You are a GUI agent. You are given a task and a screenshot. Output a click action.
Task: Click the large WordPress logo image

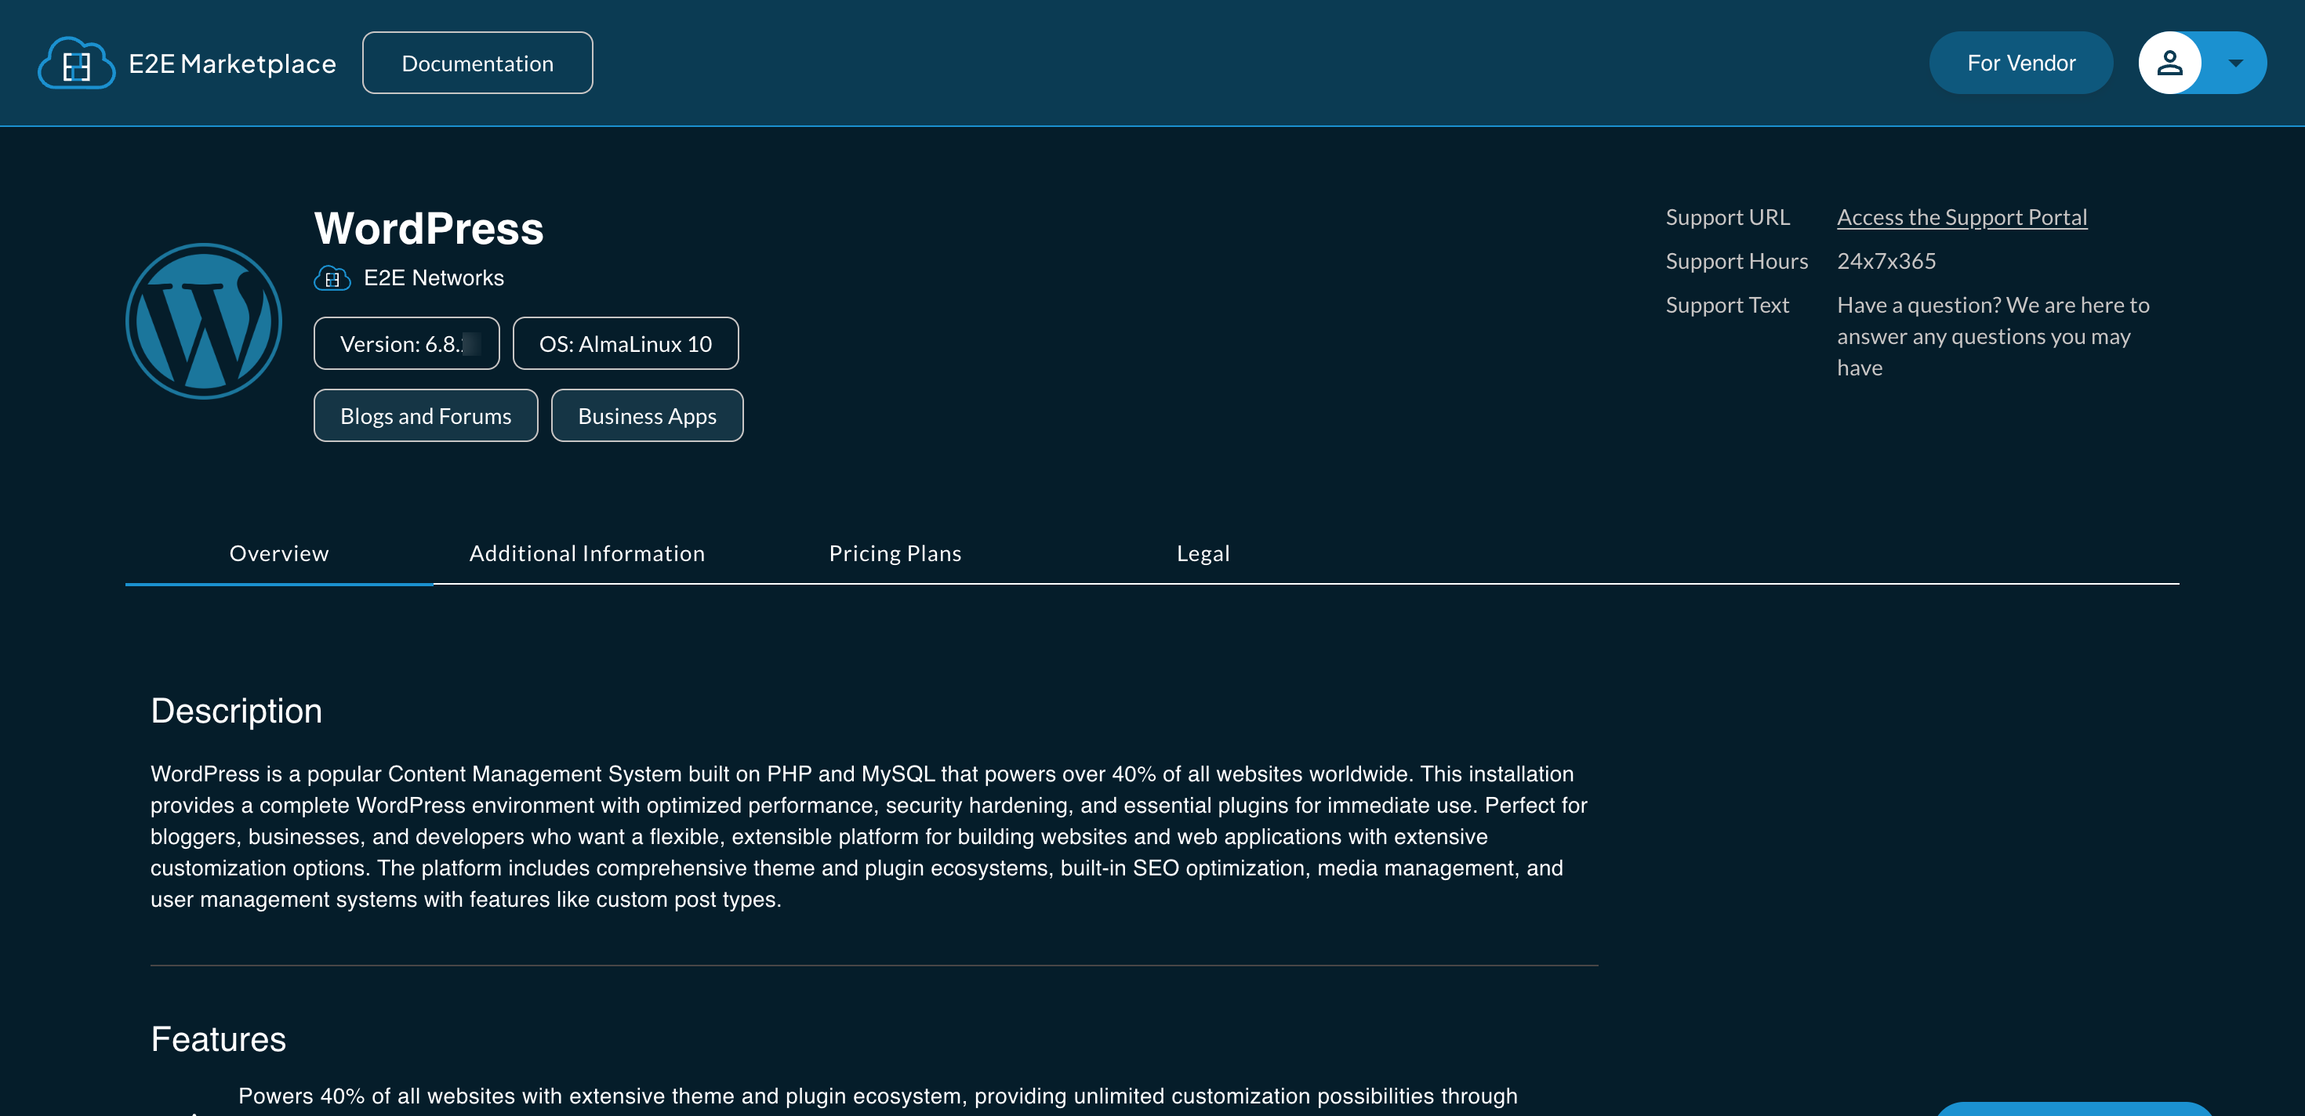point(204,321)
